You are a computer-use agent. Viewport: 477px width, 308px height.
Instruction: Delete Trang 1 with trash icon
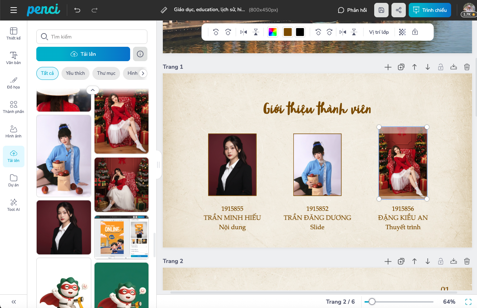pyautogui.click(x=467, y=67)
